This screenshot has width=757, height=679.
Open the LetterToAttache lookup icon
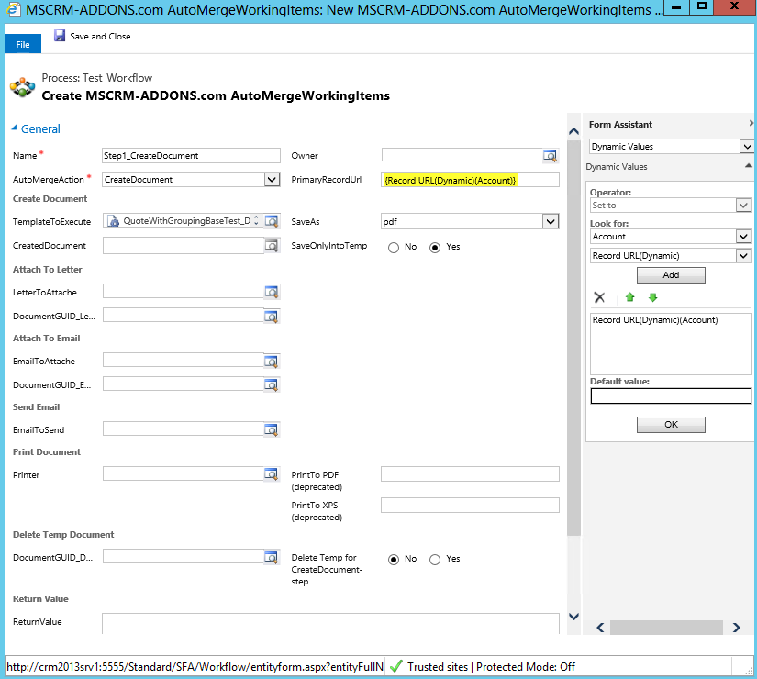click(x=272, y=292)
